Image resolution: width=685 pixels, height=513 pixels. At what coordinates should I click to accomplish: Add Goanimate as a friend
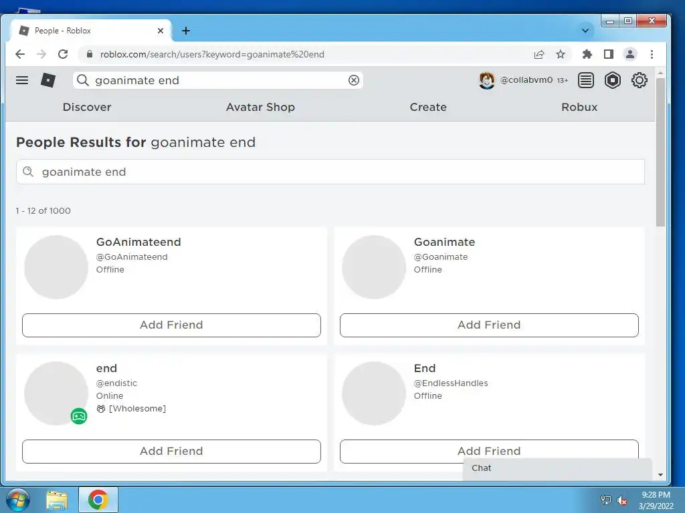[489, 325]
